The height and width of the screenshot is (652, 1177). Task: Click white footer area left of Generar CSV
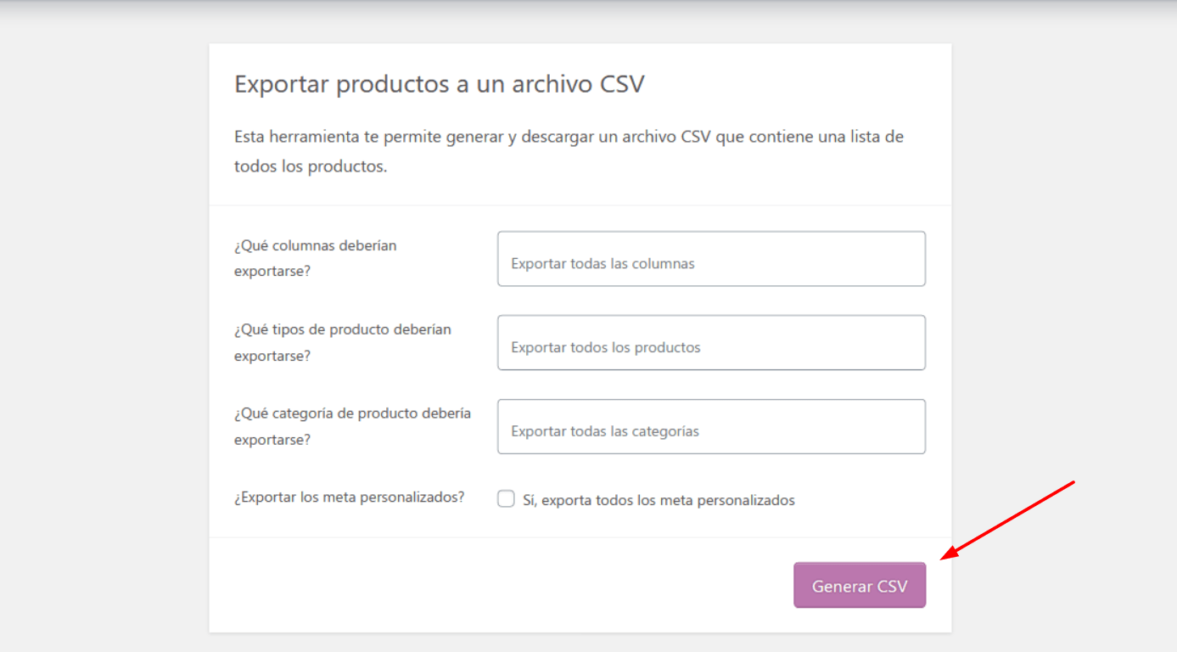point(501,585)
